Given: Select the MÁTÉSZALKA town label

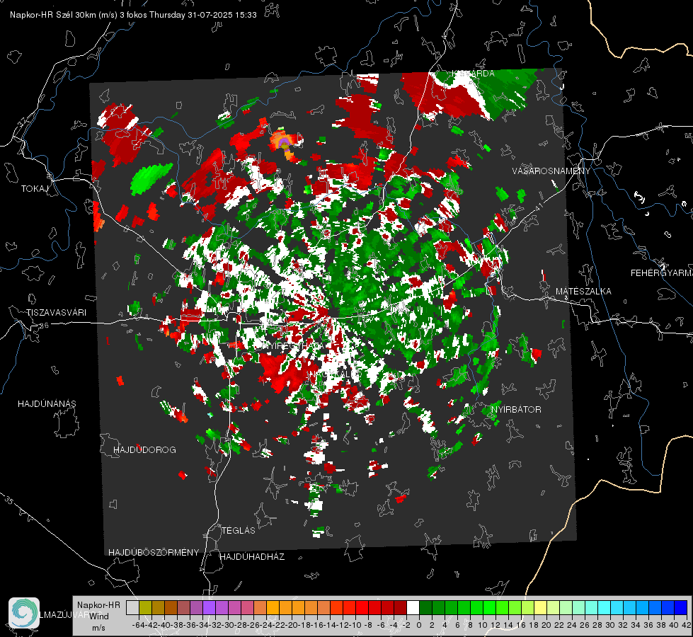Looking at the screenshot, I should [583, 291].
